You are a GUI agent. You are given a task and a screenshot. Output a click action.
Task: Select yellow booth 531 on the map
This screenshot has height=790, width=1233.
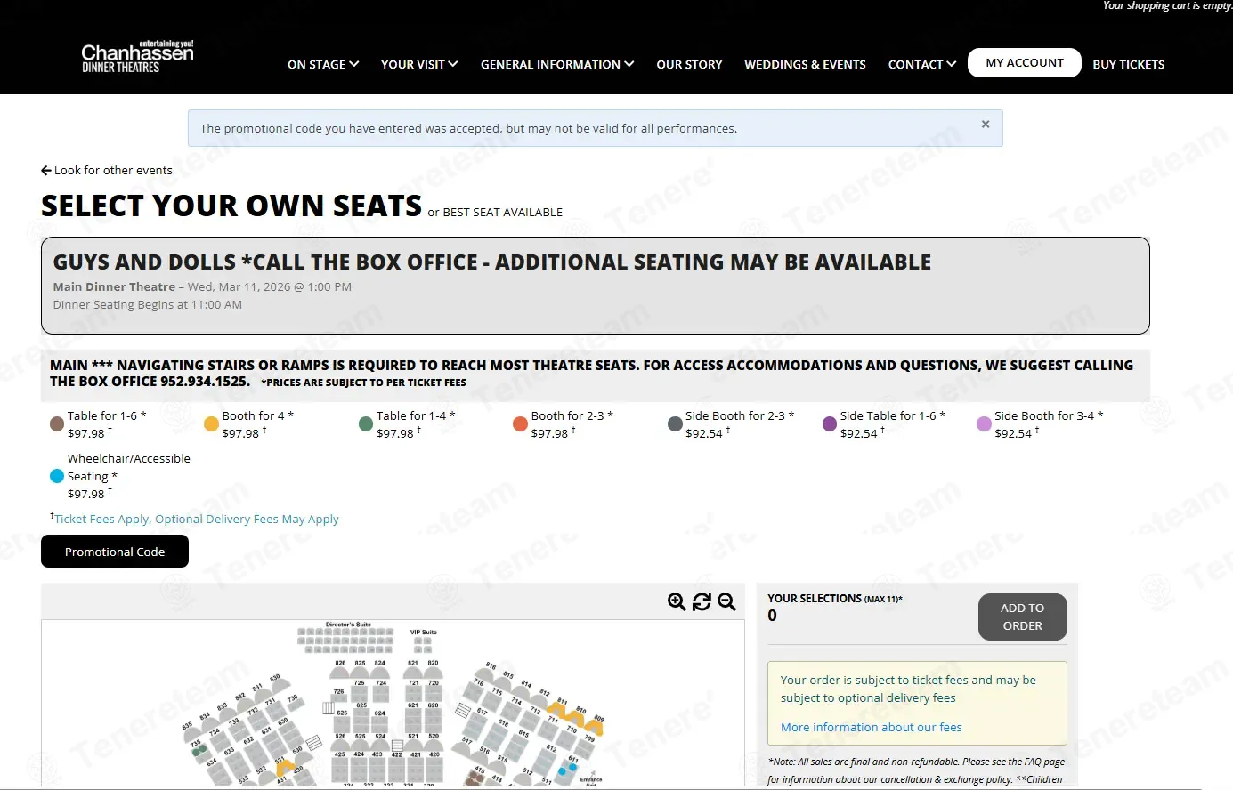(x=284, y=767)
